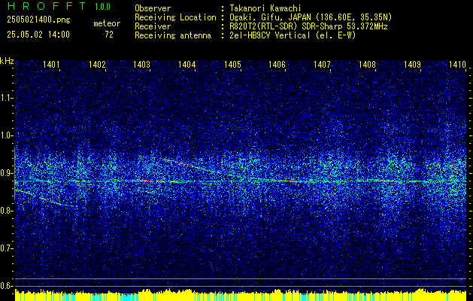This screenshot has width=473, height=301.
Task: Click the meteor count 72
Action: click(109, 35)
